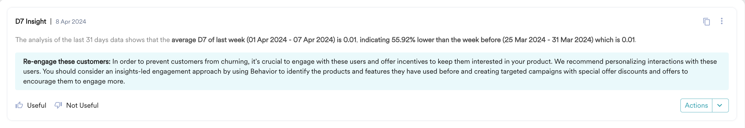
Task: Select the D7 Insight title
Action: coord(31,21)
